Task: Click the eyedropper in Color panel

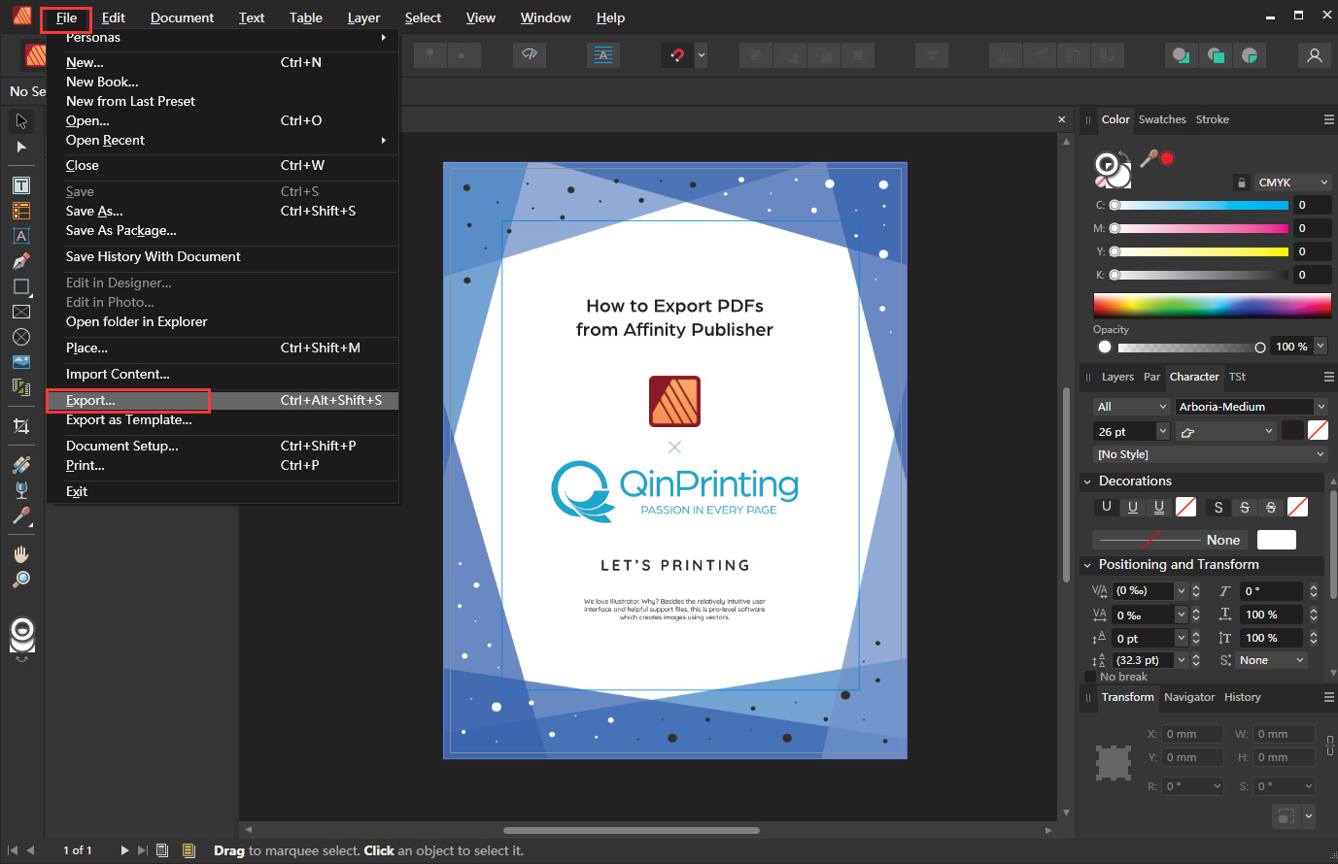Action: (x=1149, y=158)
